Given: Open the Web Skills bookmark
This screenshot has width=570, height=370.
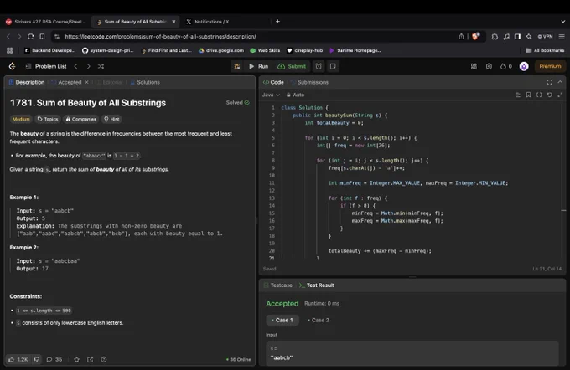Looking at the screenshot, I should click(265, 50).
